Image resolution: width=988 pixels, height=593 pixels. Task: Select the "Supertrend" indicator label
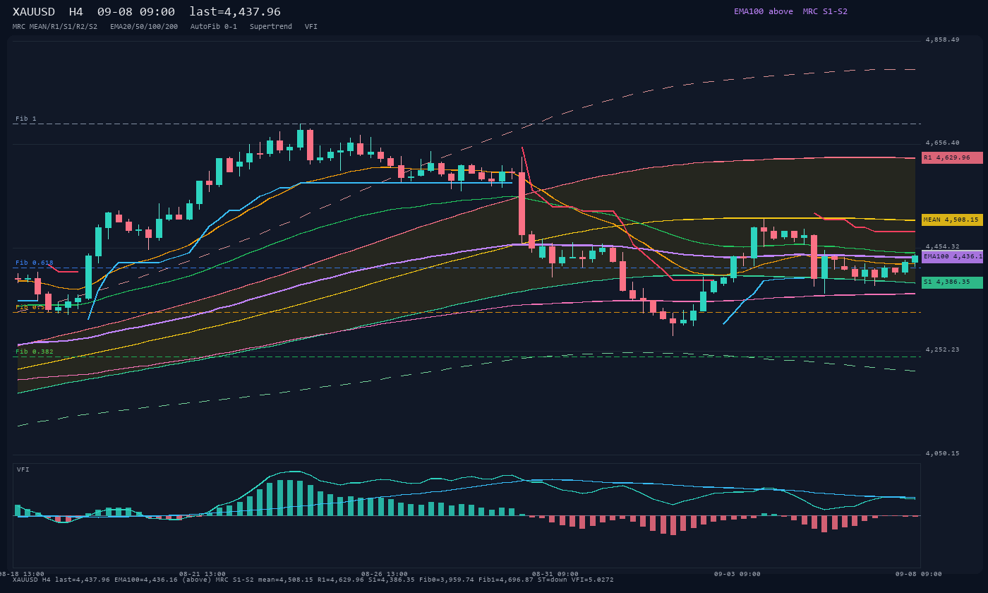(x=271, y=27)
